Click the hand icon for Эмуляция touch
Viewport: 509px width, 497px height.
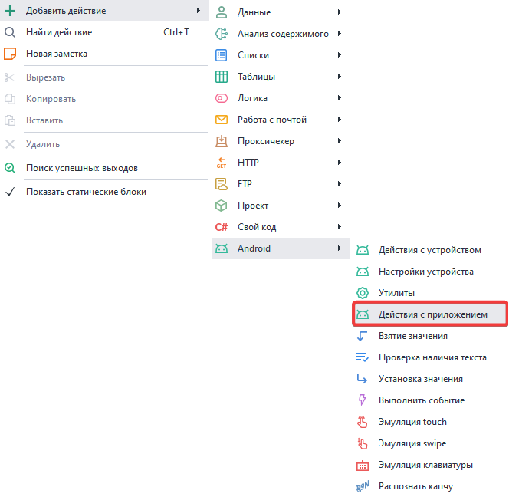click(x=363, y=422)
